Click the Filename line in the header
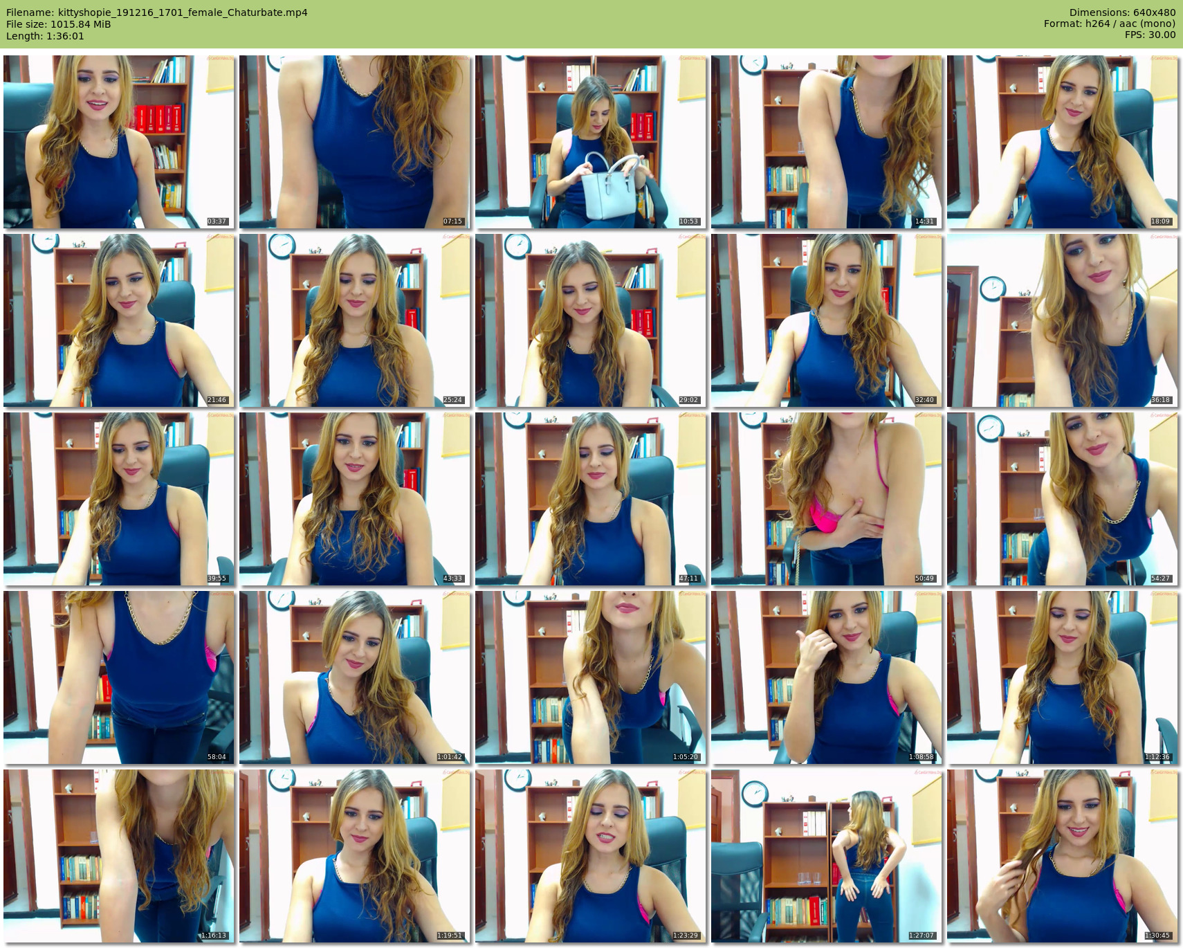Screen dimensions: 1183x948 [157, 12]
